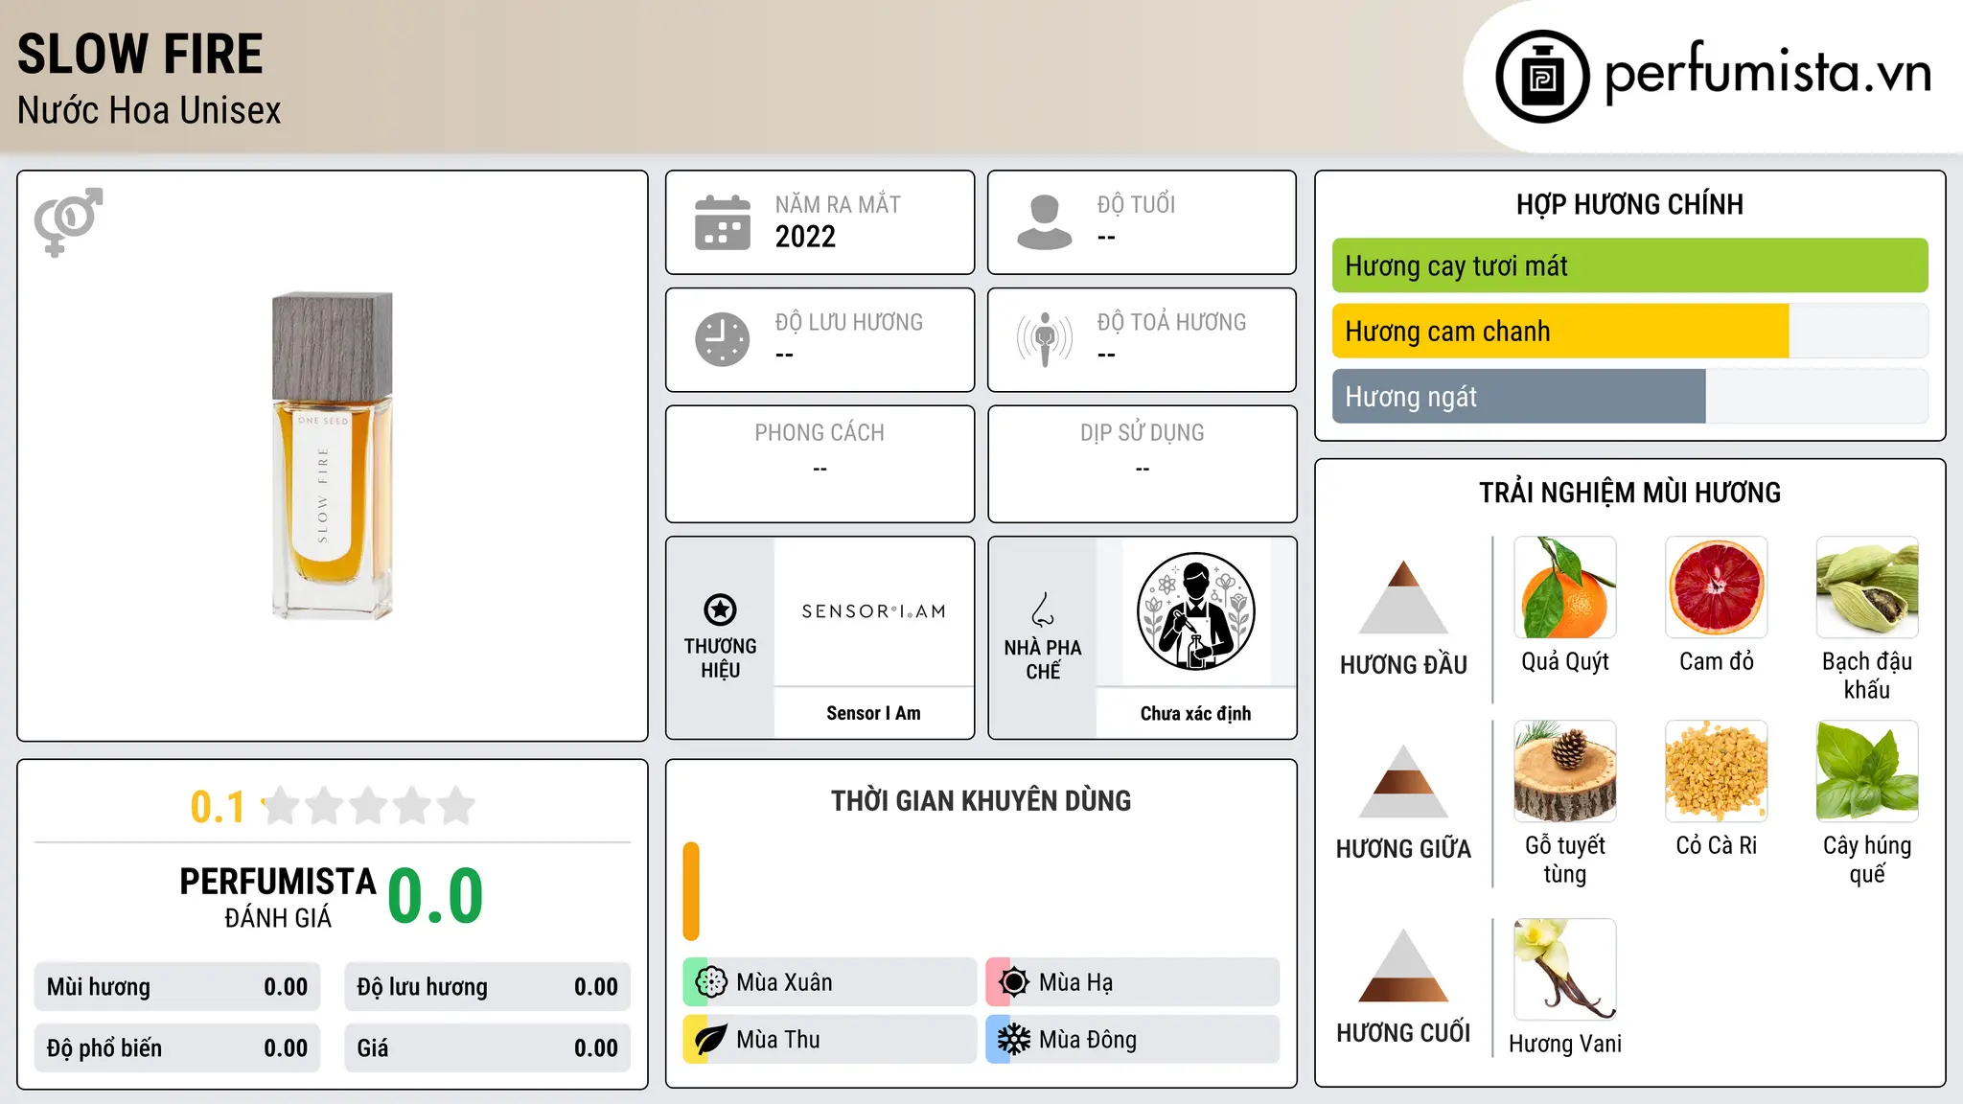Screen dimensions: 1963x1104
Task: Open the Sensor I Am brand link
Action: (873, 713)
